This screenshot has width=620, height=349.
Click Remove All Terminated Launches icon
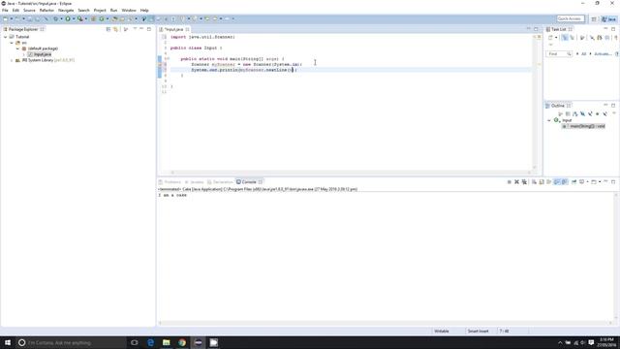524,182
